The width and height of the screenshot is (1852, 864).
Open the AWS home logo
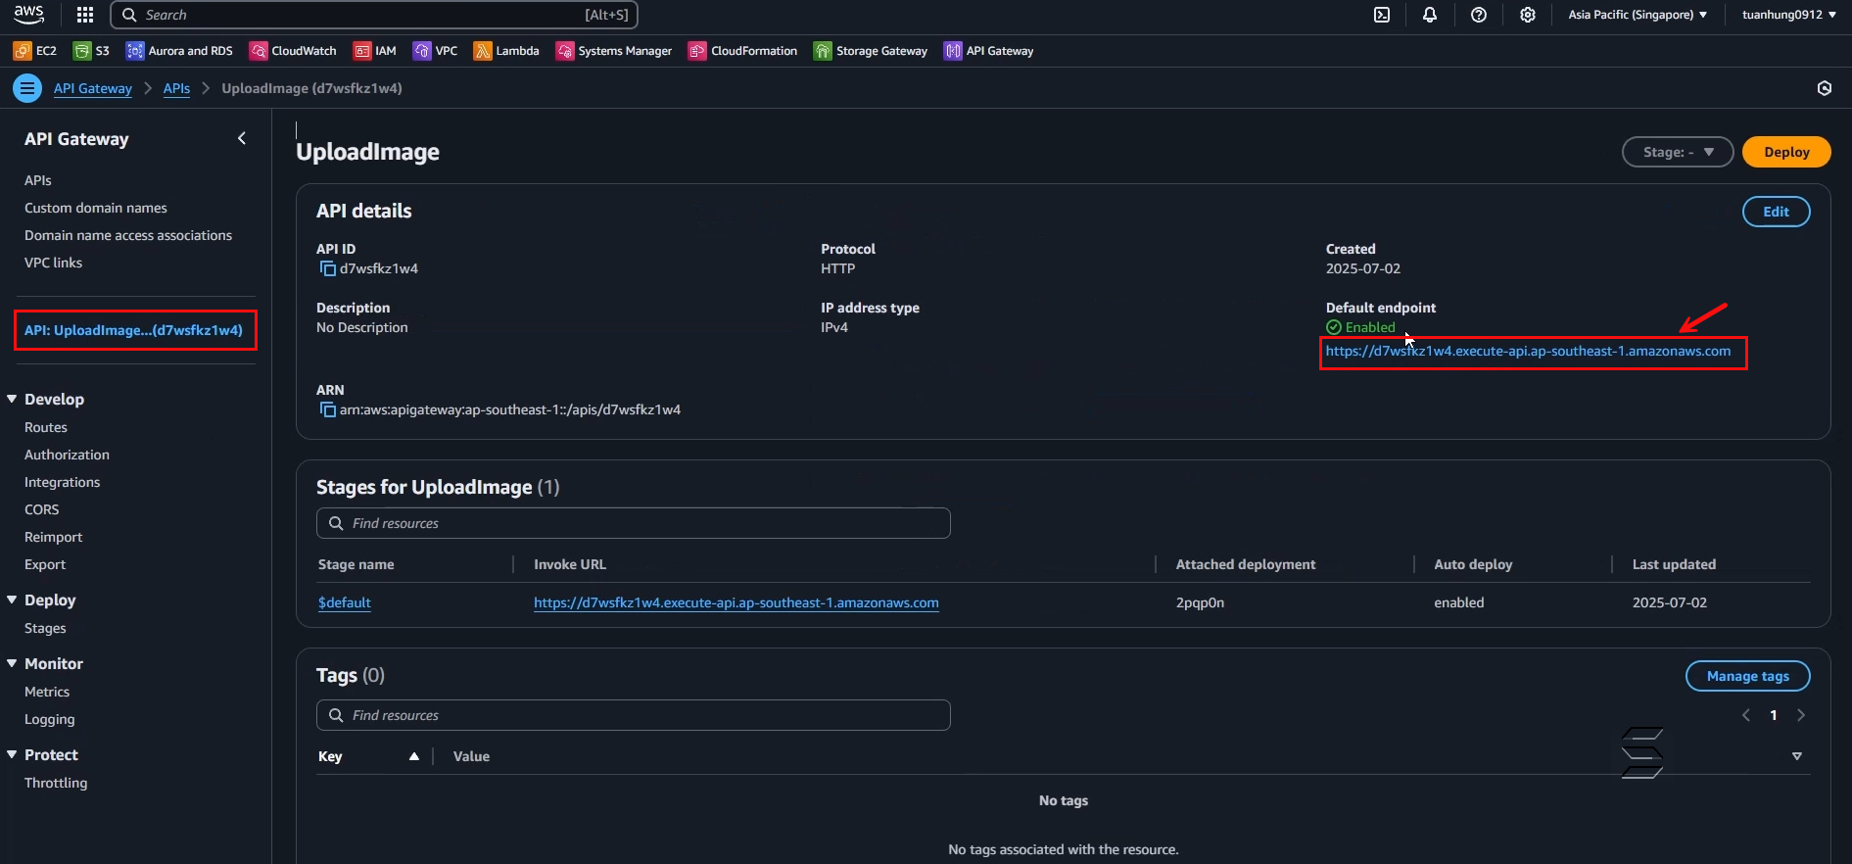29,15
